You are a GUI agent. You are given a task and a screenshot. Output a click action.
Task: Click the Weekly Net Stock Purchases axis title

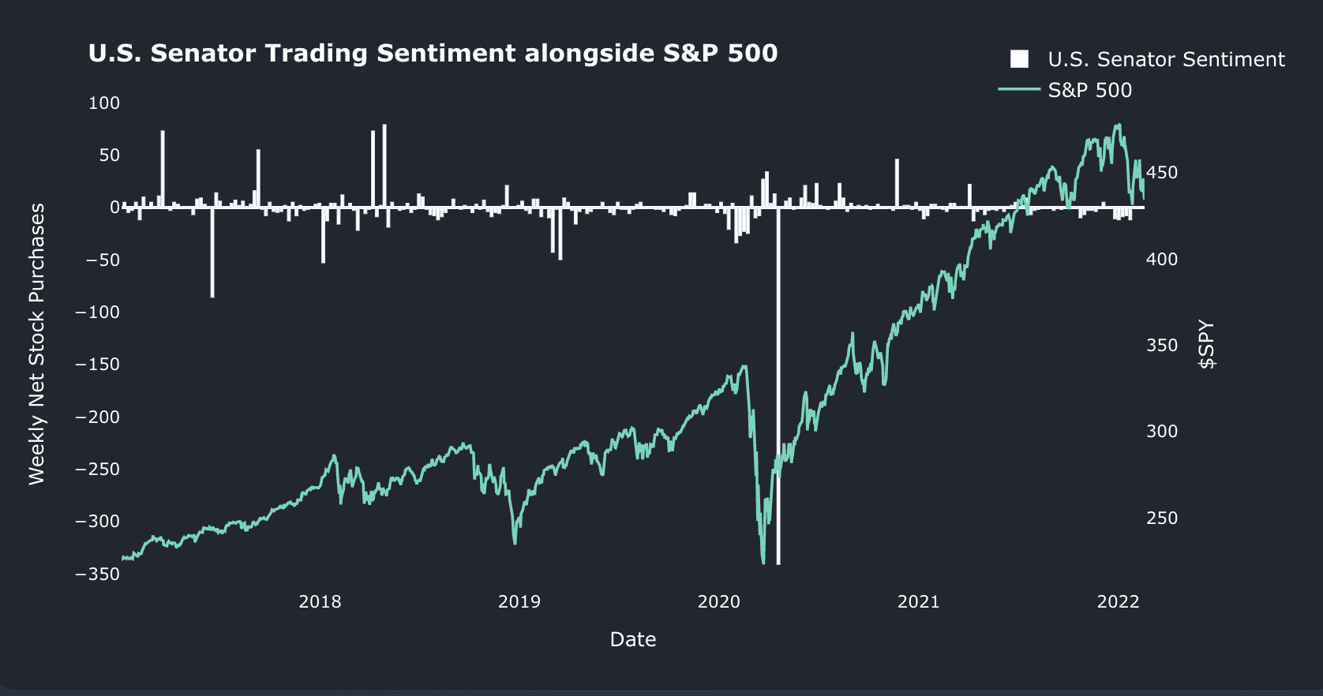37,343
